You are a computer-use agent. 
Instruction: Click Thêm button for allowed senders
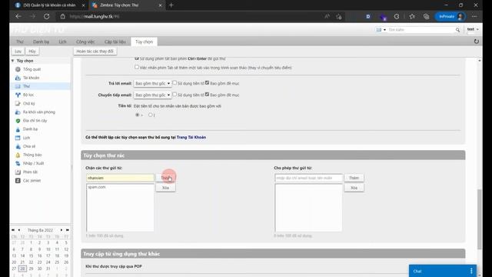(354, 178)
